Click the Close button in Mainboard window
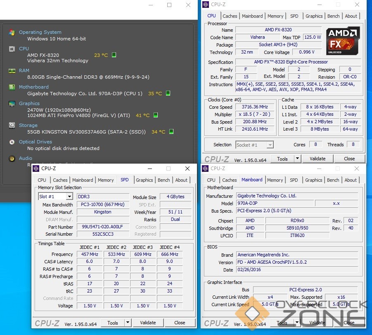Image resolution: width=372 pixels, height=335 pixels. point(349,323)
